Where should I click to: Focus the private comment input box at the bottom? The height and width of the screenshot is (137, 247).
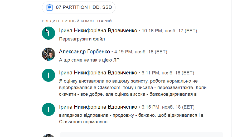(x=141, y=134)
